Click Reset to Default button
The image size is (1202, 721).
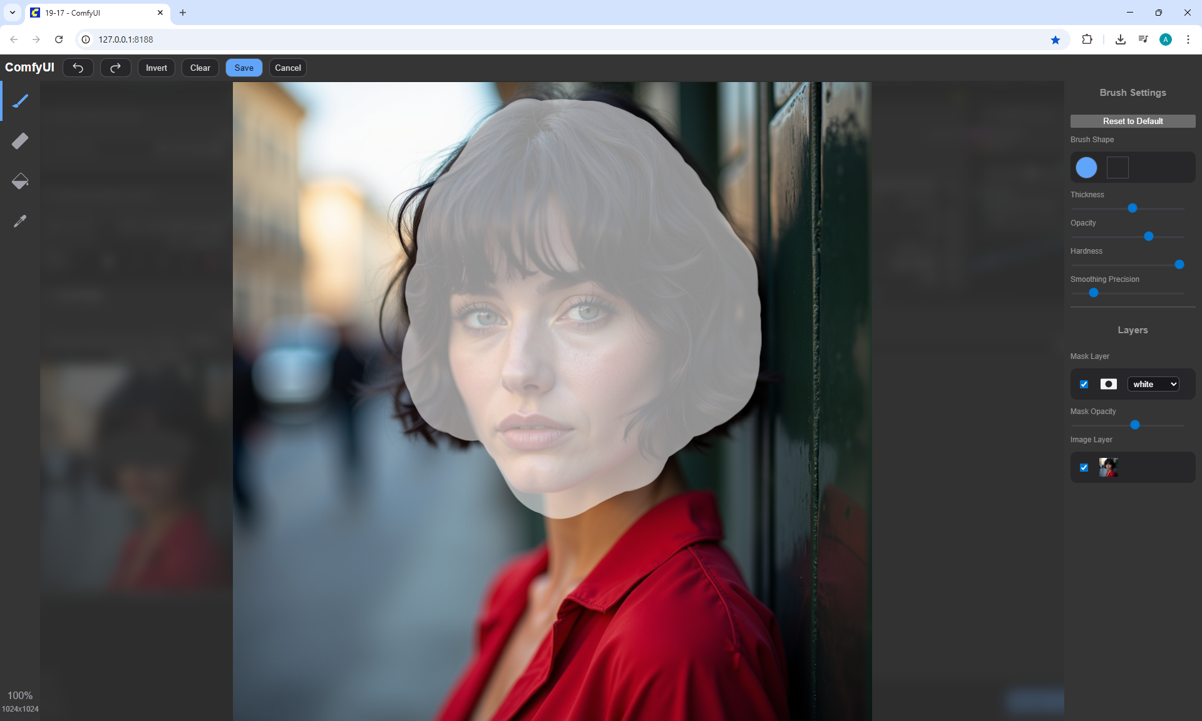(x=1132, y=121)
